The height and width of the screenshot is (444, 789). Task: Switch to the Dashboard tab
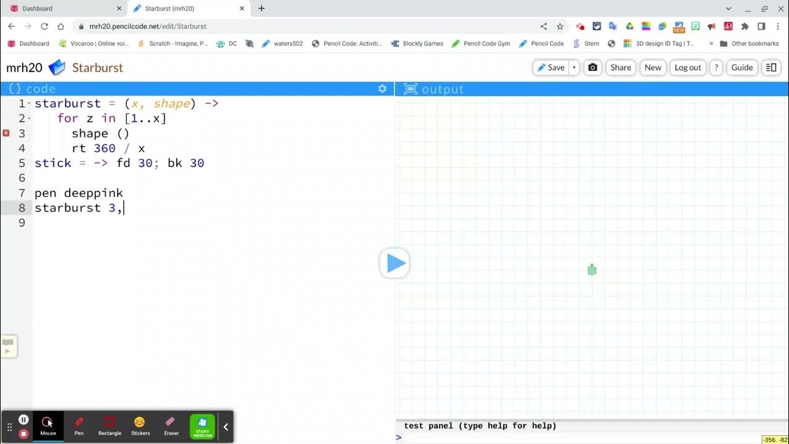[x=65, y=9]
